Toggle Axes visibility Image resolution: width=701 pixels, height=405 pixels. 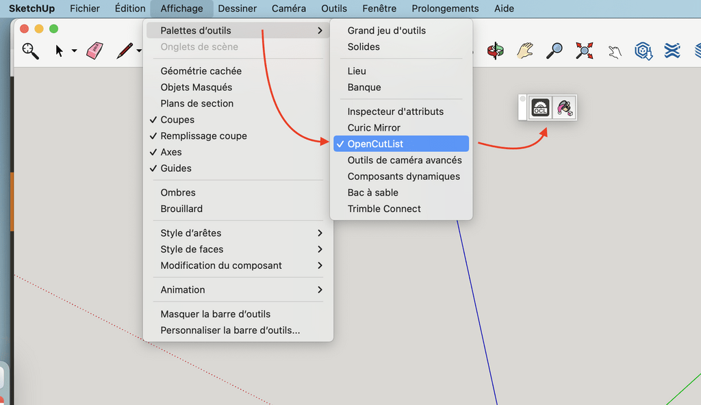point(238,152)
